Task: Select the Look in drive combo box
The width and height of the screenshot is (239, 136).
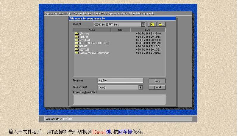Action: 119,24
